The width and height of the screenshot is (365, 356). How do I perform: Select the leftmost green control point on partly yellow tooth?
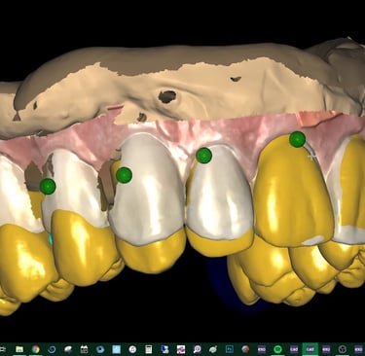(x=48, y=187)
